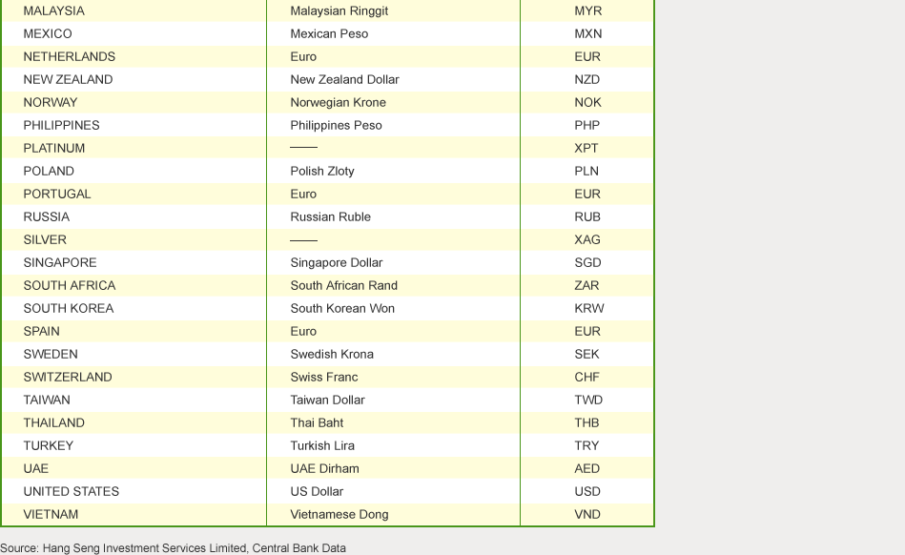Select the XPT code for platinum
The image size is (905, 555).
pyautogui.click(x=586, y=148)
